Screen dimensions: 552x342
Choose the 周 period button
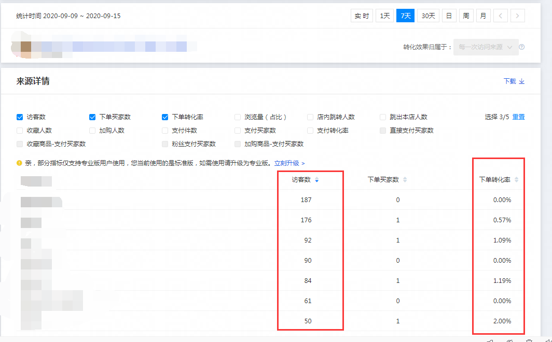[x=466, y=16]
